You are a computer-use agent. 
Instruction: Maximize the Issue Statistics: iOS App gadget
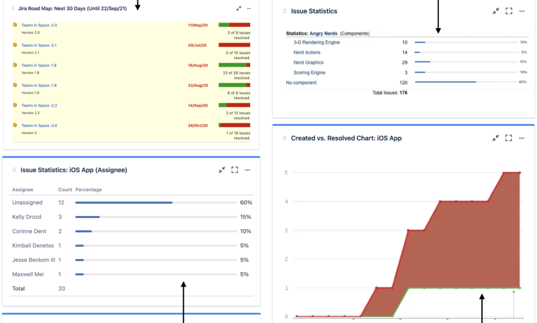click(x=235, y=170)
